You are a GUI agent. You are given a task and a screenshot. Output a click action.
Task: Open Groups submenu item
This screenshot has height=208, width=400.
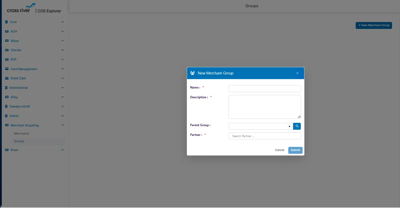pyautogui.click(x=19, y=141)
